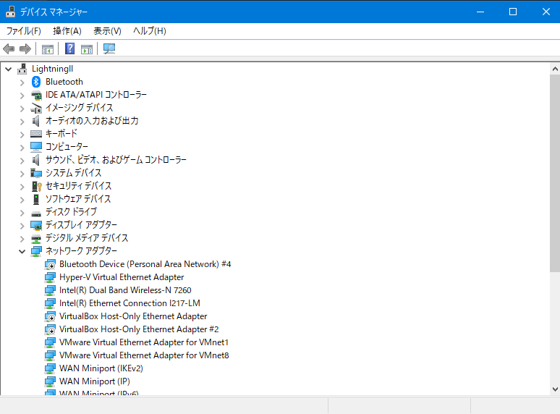The width and height of the screenshot is (560, 414).
Task: Click the Hyper-V Virtual Ethernet Adapter icon
Action: coord(50,277)
